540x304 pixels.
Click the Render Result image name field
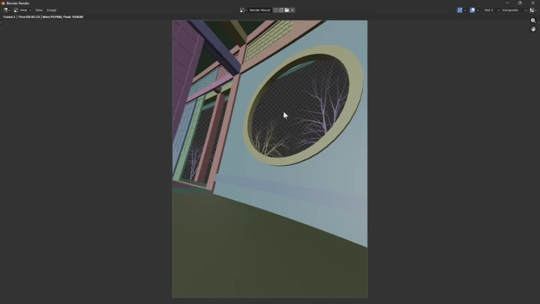pyautogui.click(x=259, y=11)
